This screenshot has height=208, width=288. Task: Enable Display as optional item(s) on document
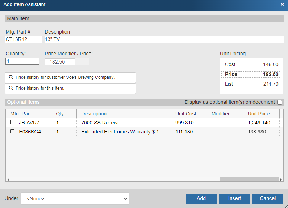(x=280, y=102)
